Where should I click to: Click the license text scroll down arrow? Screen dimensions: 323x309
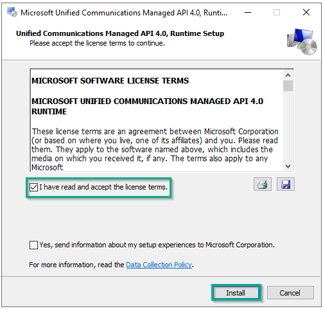point(288,166)
